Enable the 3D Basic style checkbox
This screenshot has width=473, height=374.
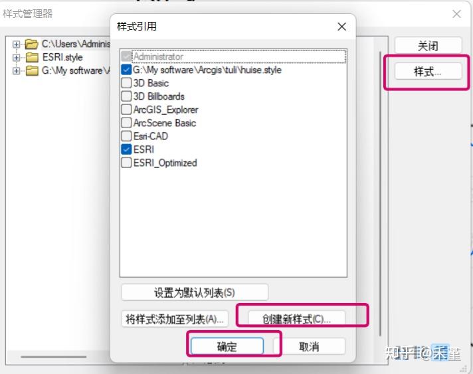pyautogui.click(x=126, y=83)
